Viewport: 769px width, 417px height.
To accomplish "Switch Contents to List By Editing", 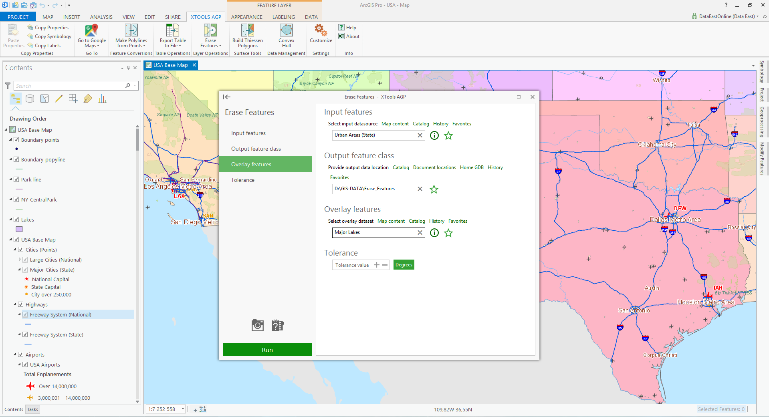I will tap(59, 99).
